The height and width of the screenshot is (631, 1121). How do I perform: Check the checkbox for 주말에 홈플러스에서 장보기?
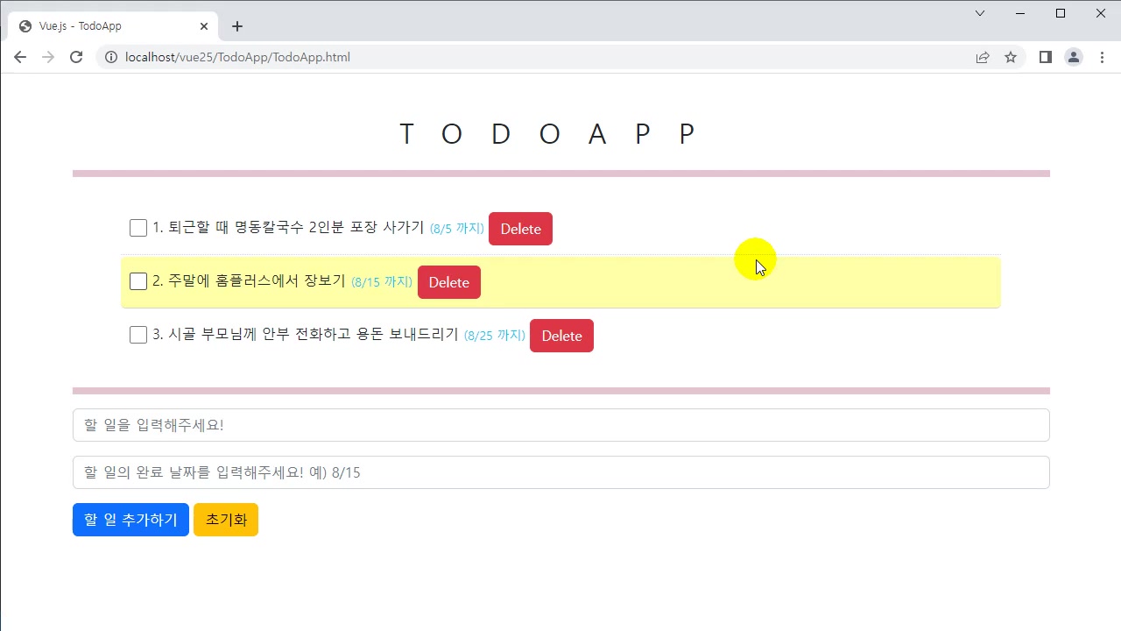tap(137, 280)
